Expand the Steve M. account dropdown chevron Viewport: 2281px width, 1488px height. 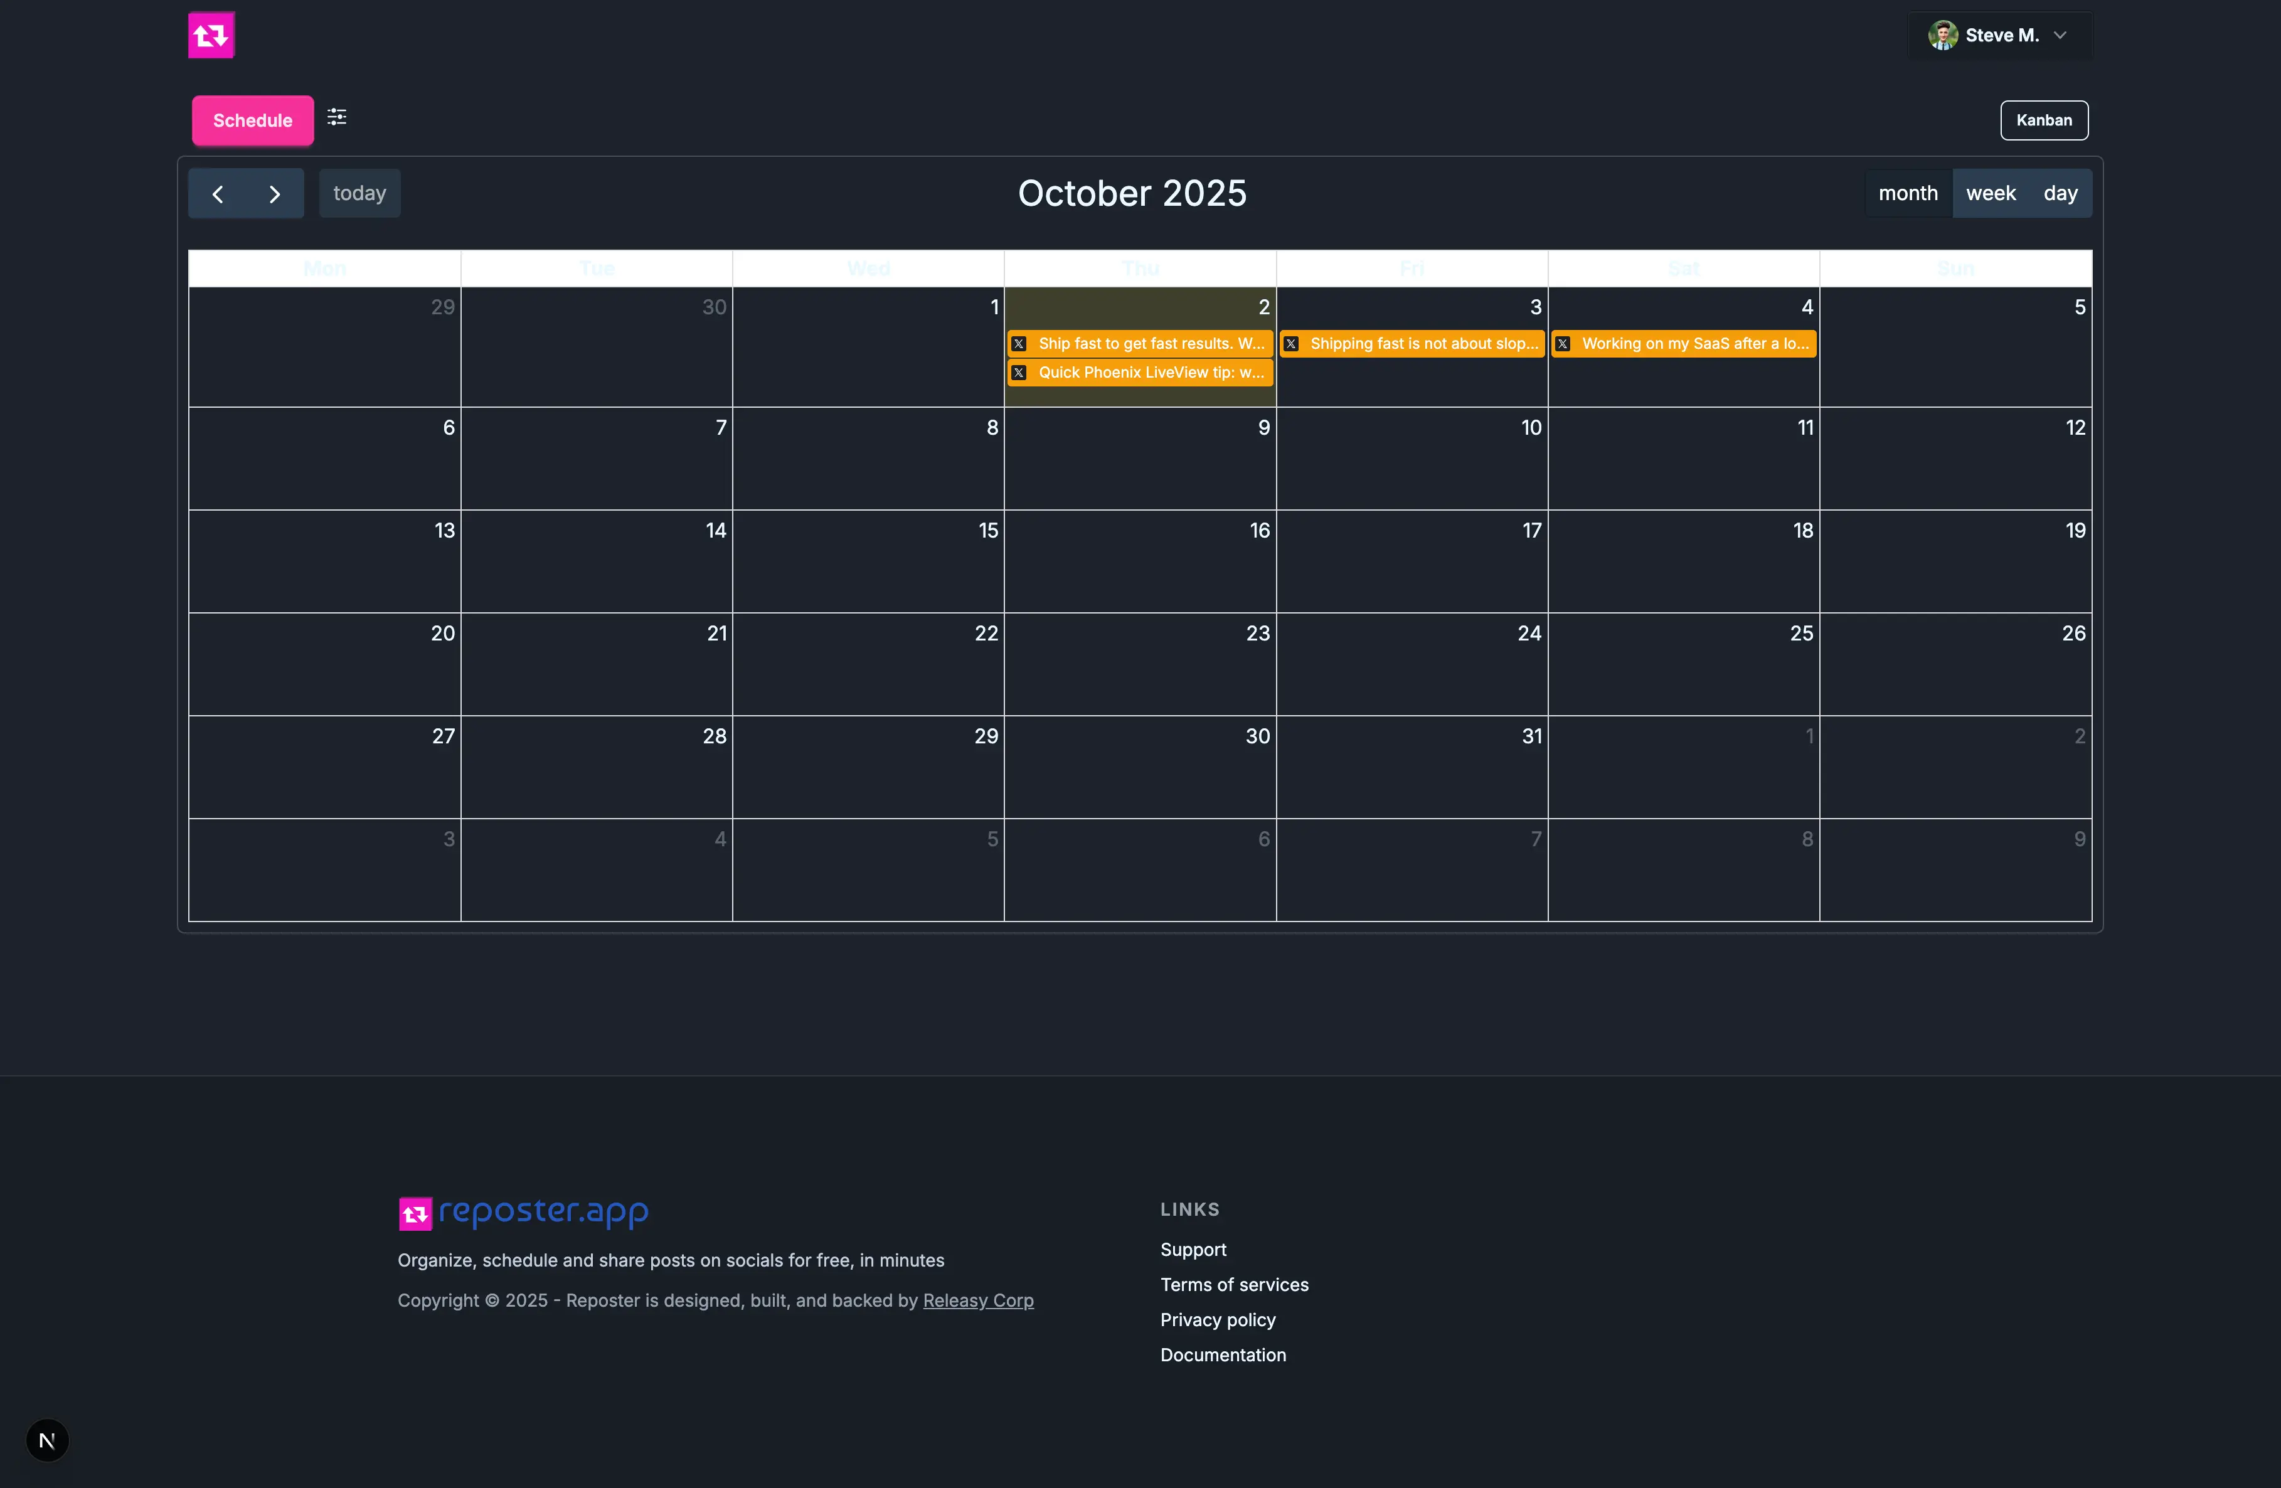point(2061,36)
